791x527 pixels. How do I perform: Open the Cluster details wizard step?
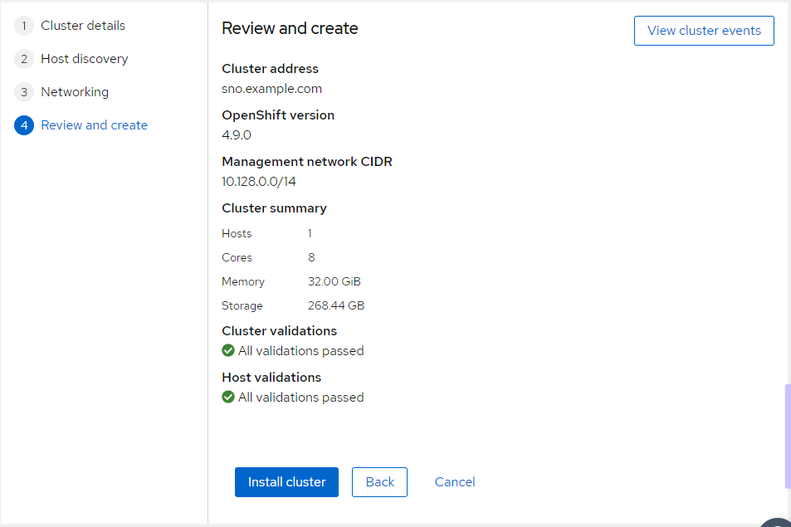coord(83,26)
